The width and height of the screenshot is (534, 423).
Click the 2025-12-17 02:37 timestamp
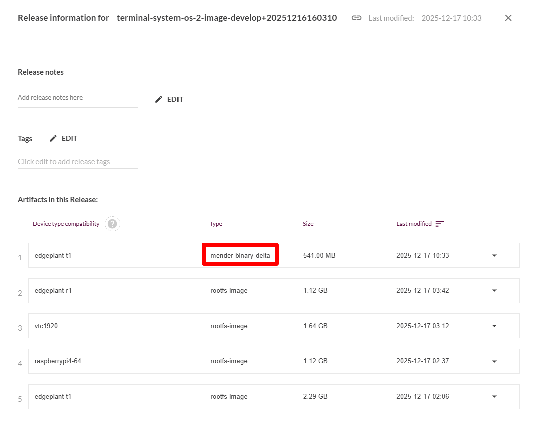click(x=422, y=361)
